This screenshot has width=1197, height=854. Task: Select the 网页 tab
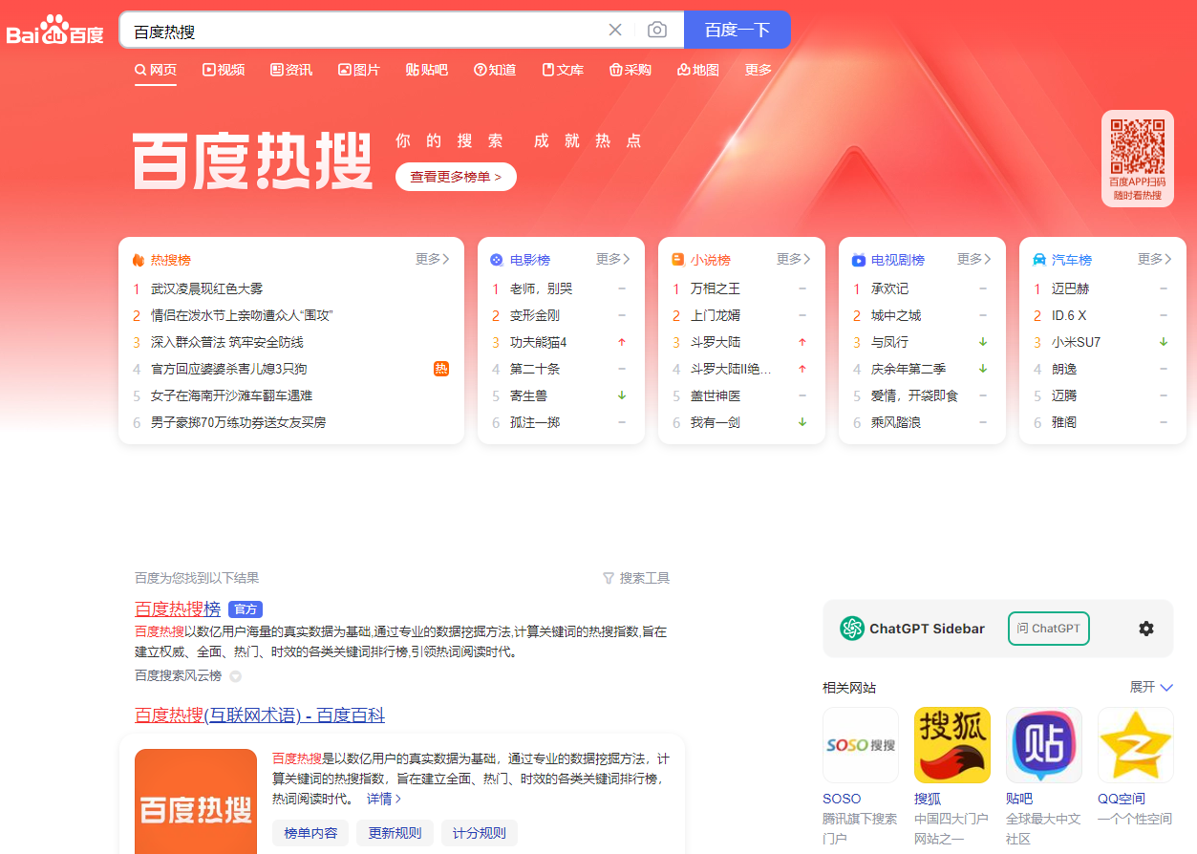156,70
